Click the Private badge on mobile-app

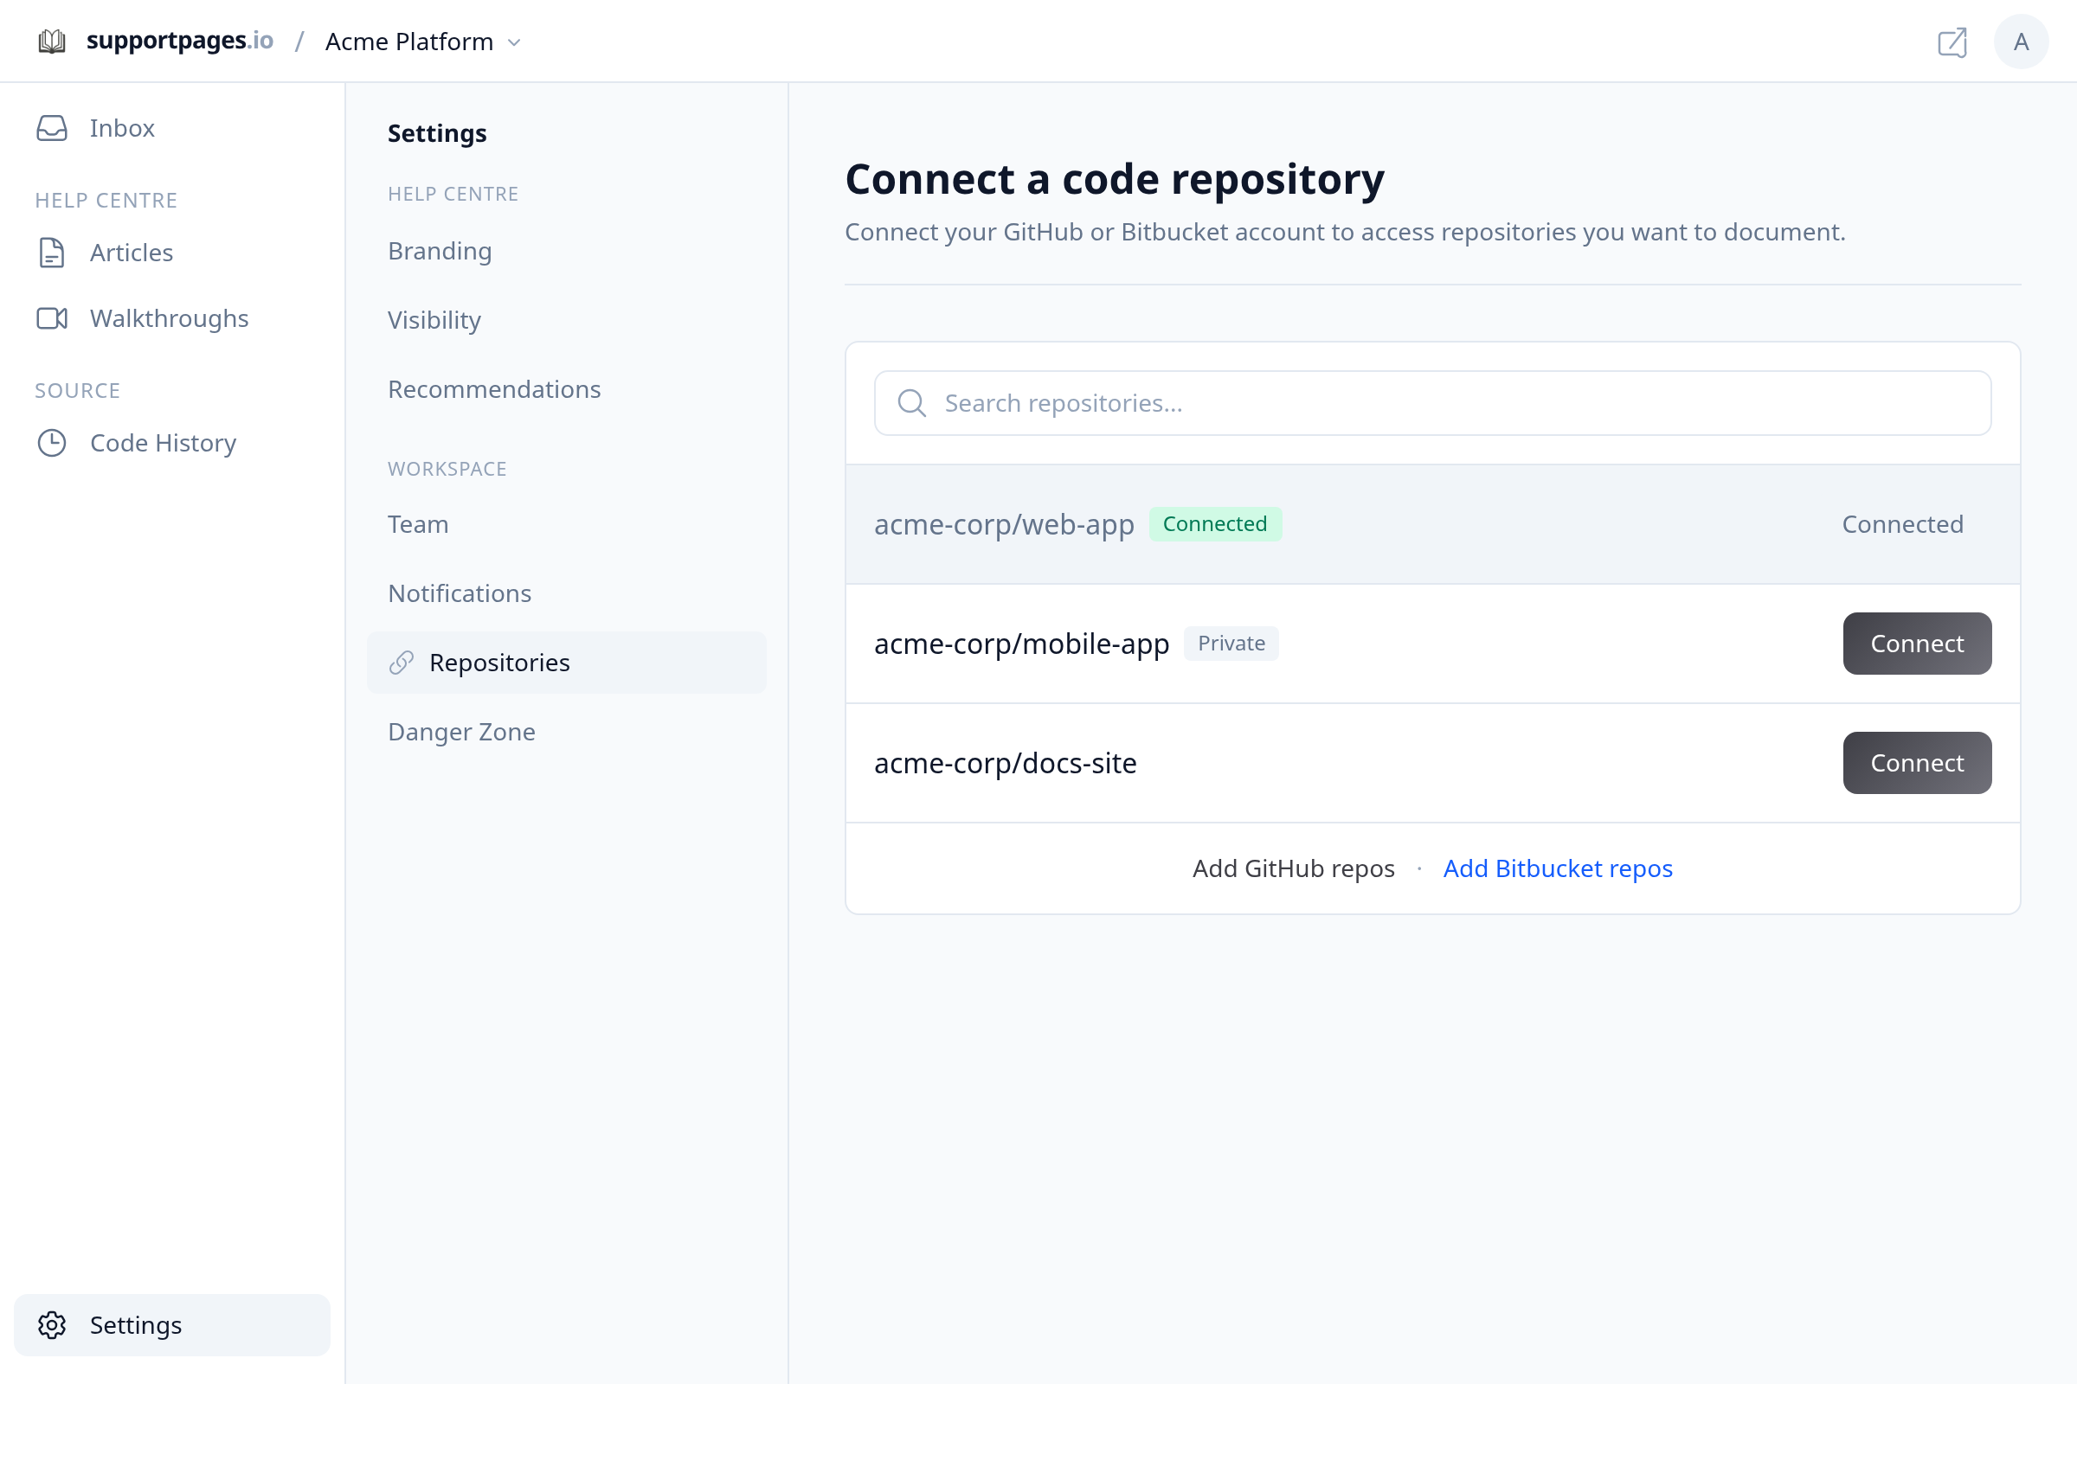tap(1231, 644)
